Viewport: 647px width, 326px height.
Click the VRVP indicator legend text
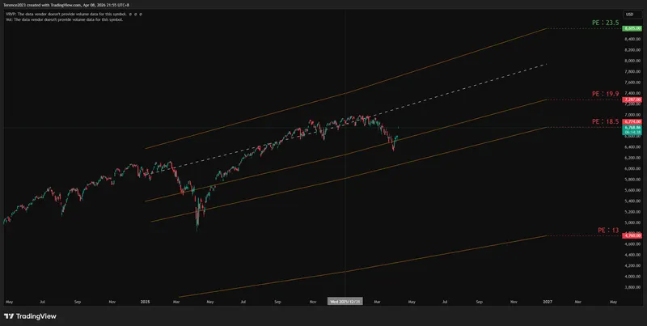[x=66, y=14]
